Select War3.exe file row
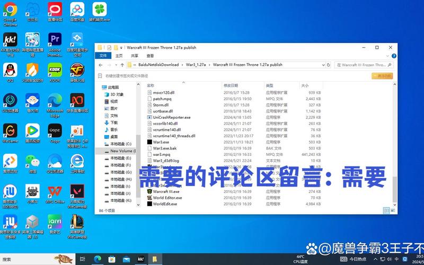Image resolution: width=424 pixels, height=265 pixels. [x=234, y=142]
